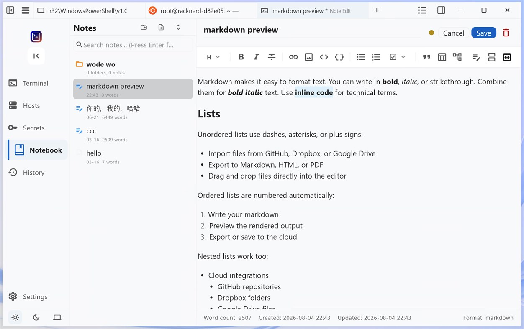Collapse the left navigation sidebar
The height and width of the screenshot is (329, 524).
[36, 56]
